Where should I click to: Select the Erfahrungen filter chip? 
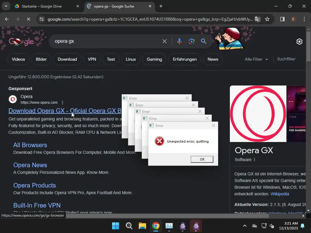185,59
